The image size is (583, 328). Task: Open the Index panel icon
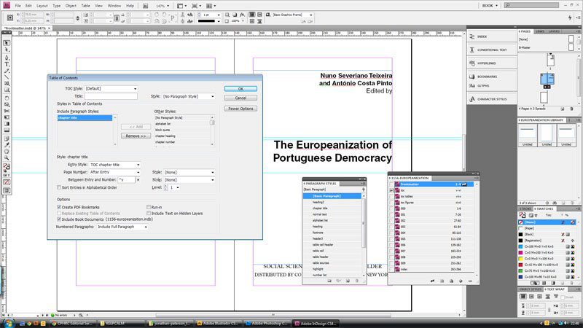(x=472, y=36)
